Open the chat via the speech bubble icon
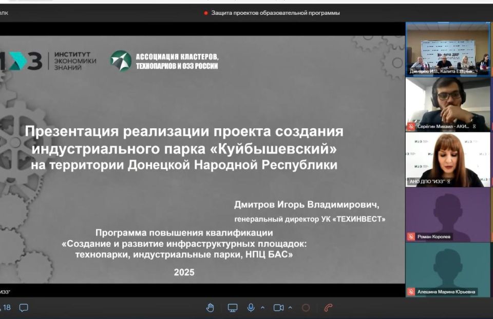 (24, 308)
